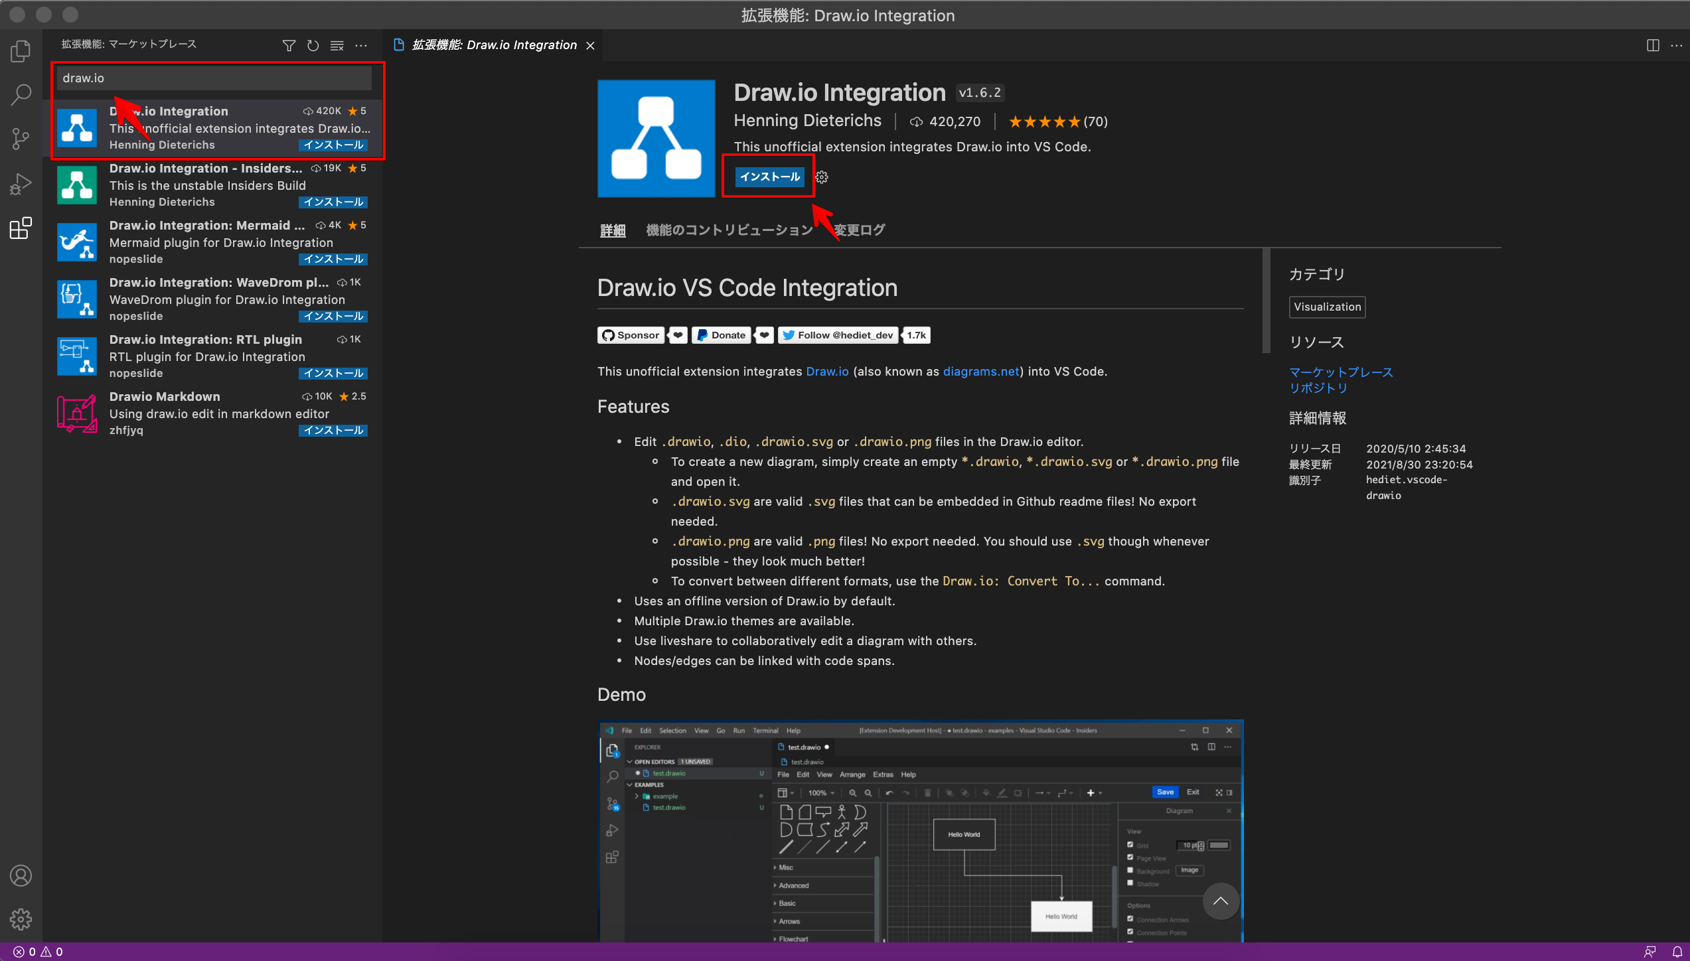Open the マーケットプレース resource link
The image size is (1690, 961).
(1341, 372)
